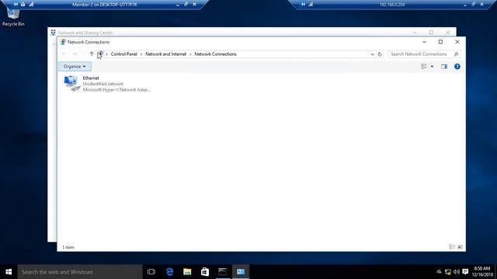Maximize the Network Connections window
Screen dimensions: 497x279
tap(440, 42)
